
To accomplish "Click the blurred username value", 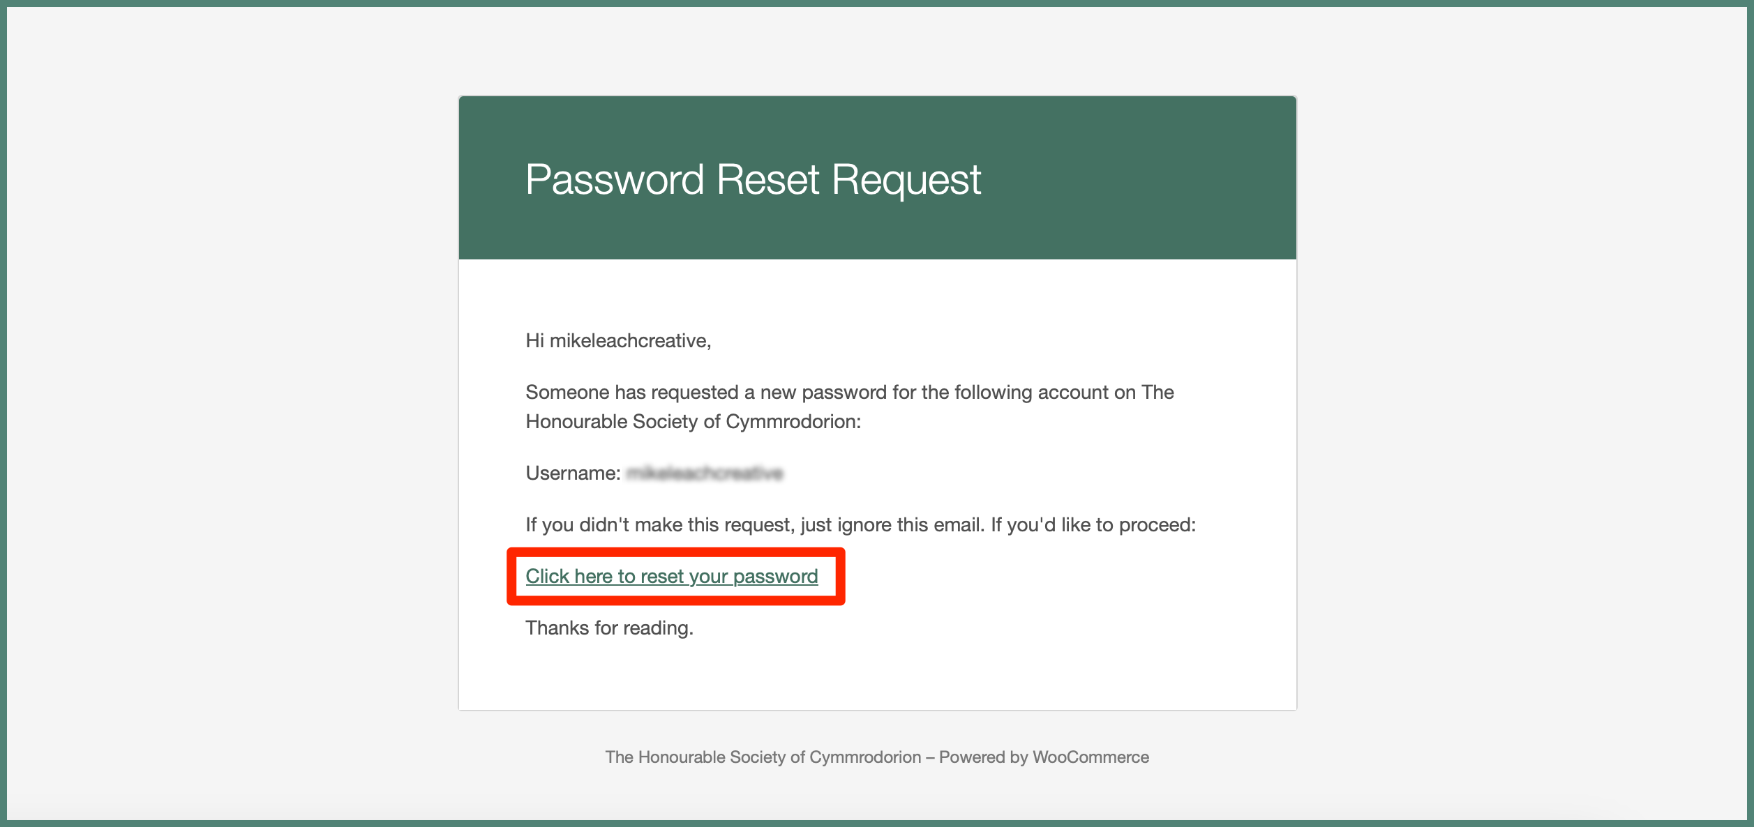I will [x=705, y=473].
